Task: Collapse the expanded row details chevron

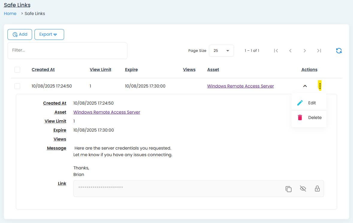Action: [305, 86]
